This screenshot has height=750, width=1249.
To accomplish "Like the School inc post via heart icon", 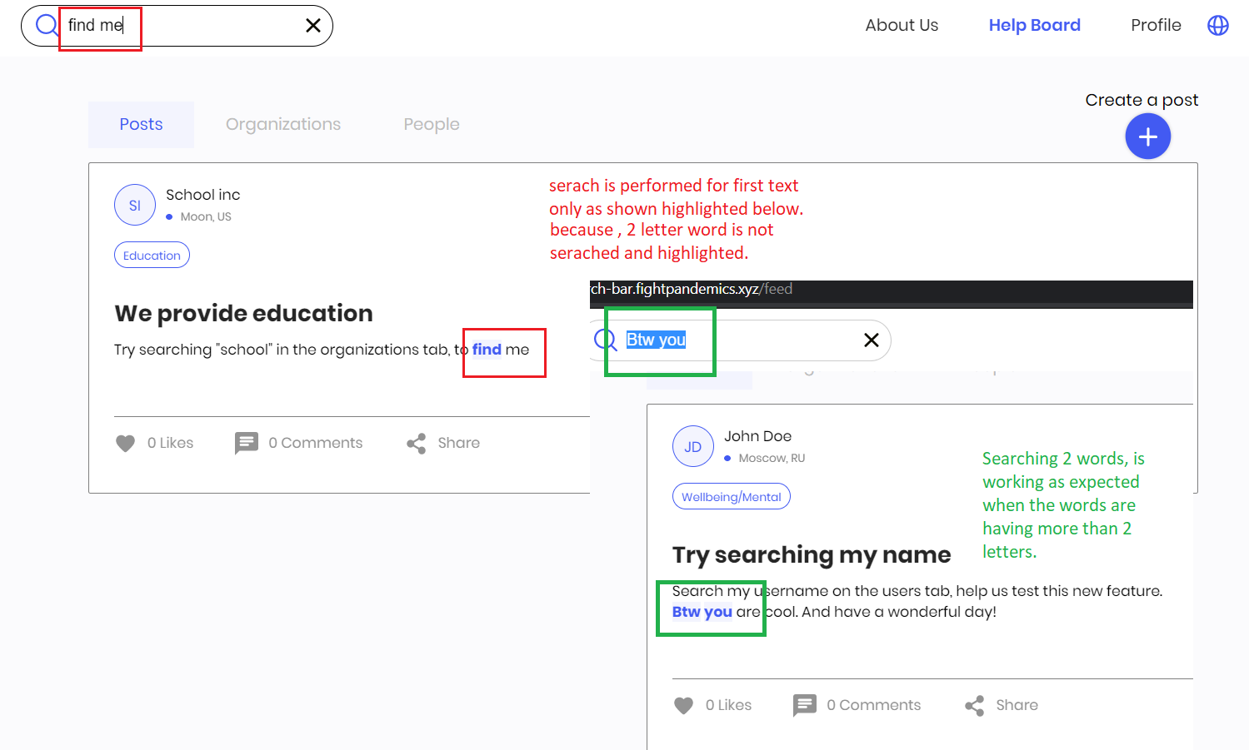I will point(125,444).
